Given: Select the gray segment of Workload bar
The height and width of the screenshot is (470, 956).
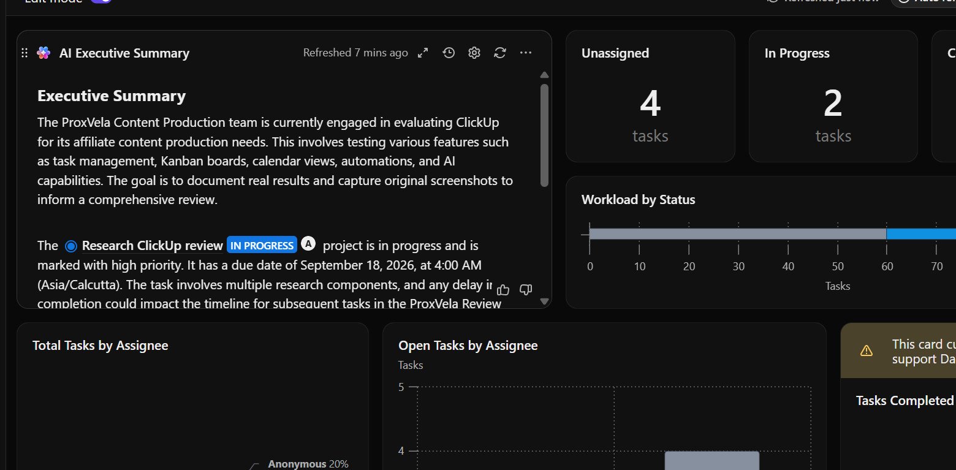Looking at the screenshot, I should (738, 233).
